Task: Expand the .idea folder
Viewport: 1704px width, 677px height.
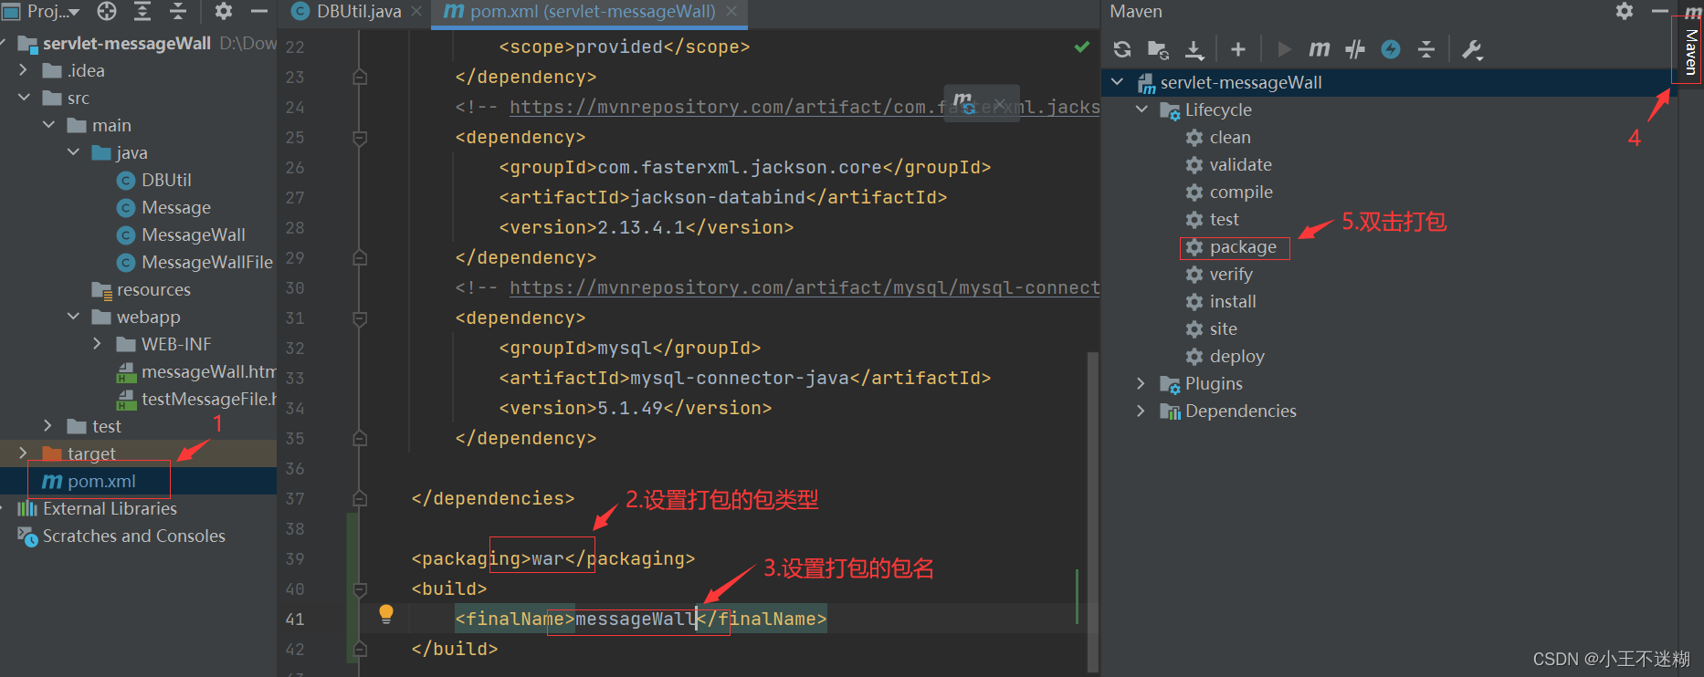Action: pyautogui.click(x=24, y=70)
